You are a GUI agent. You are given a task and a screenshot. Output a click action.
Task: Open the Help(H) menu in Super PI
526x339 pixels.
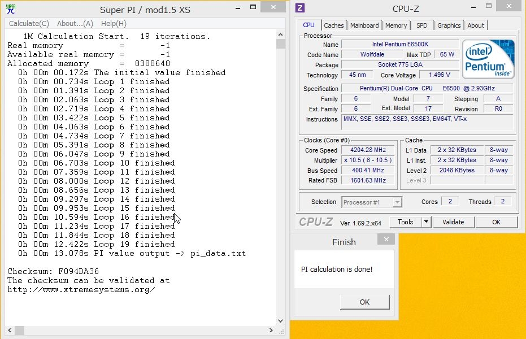click(x=114, y=24)
